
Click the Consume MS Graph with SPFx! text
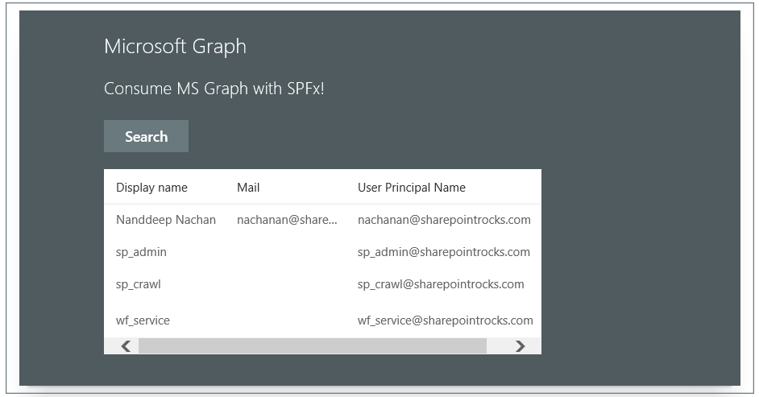pyautogui.click(x=214, y=89)
